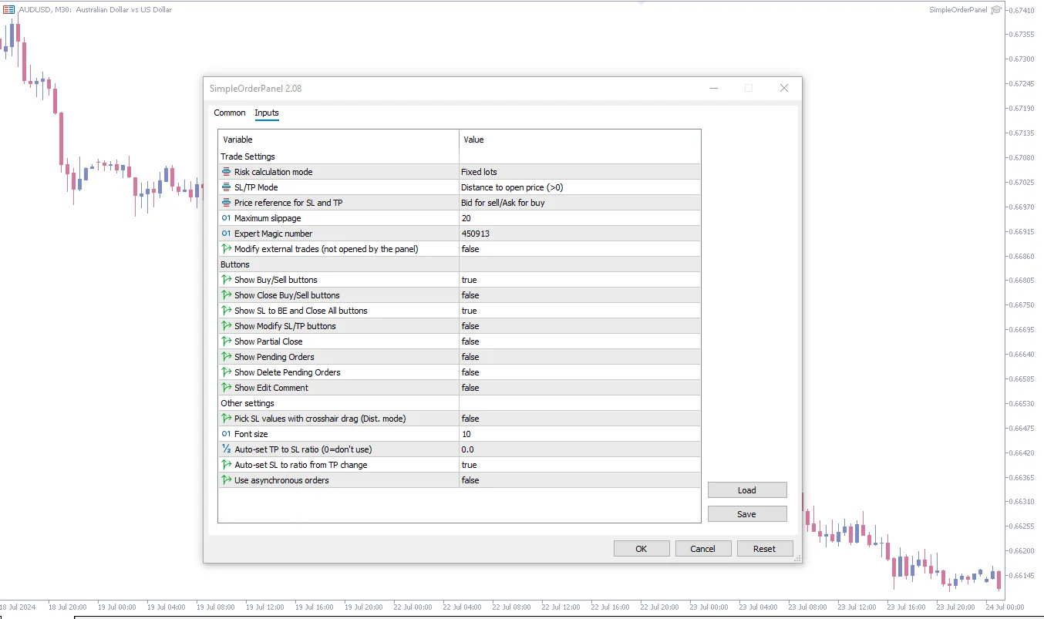
Task: Click the bool icon beside Show Edit Comment
Action: [226, 388]
